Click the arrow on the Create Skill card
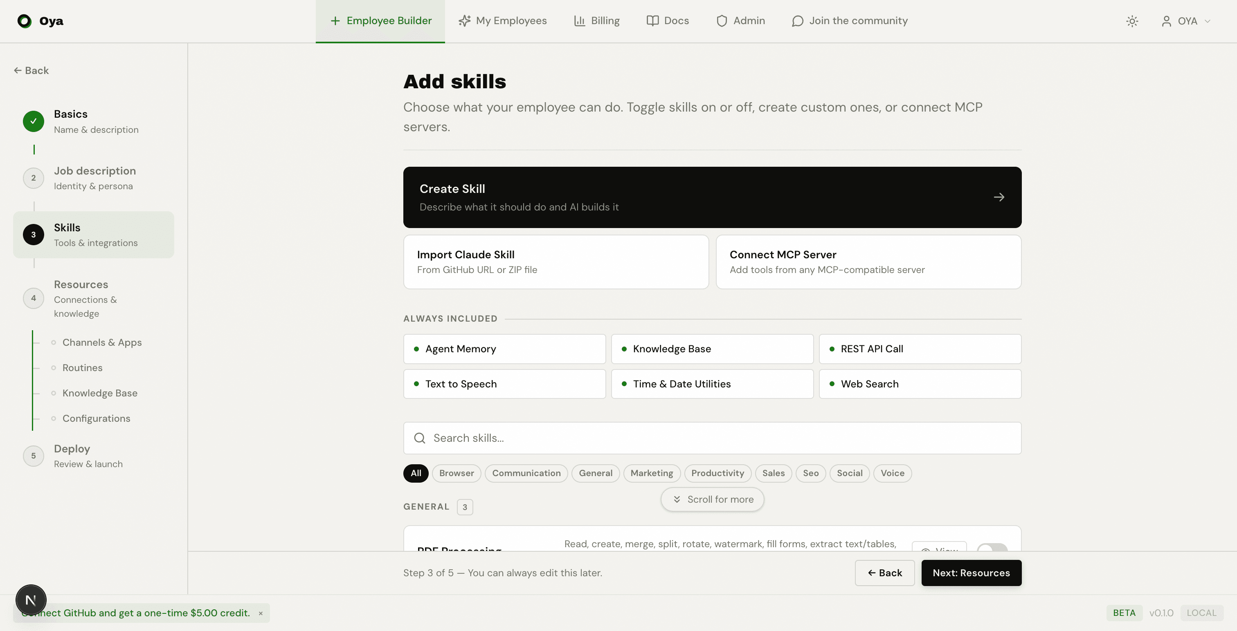This screenshot has height=631, width=1237. point(1000,197)
